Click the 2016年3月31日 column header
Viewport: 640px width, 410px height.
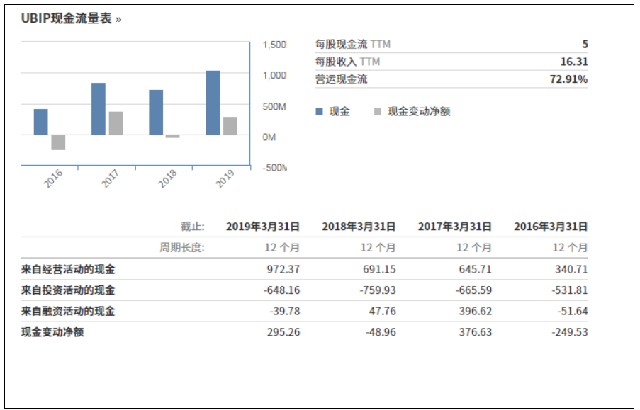click(551, 227)
